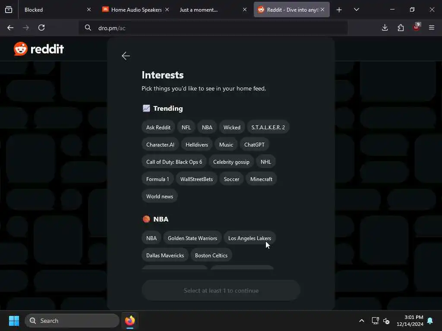Select the Dallas Mavericks interest
442x331 pixels.
[x=165, y=256]
